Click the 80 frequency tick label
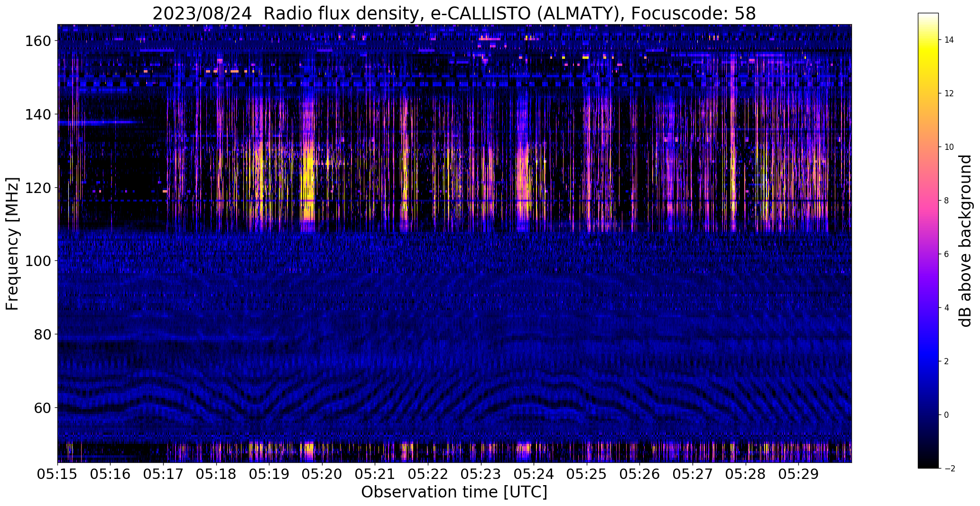Viewport: 980px width, 506px height. tap(42, 334)
